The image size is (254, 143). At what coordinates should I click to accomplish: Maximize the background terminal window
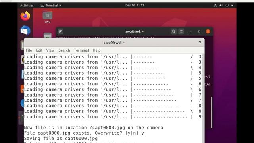click(199, 31)
